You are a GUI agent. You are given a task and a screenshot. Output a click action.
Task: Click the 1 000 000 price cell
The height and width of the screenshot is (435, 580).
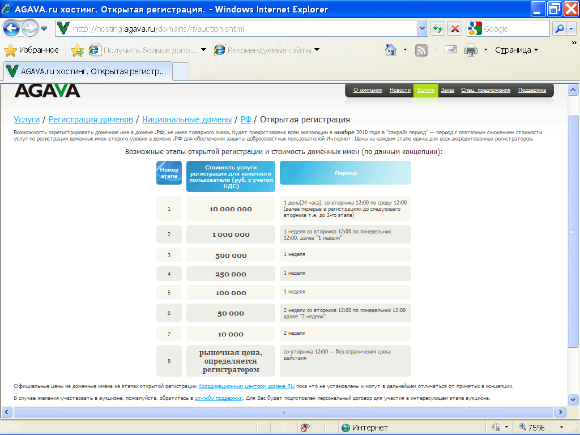pos(231,234)
